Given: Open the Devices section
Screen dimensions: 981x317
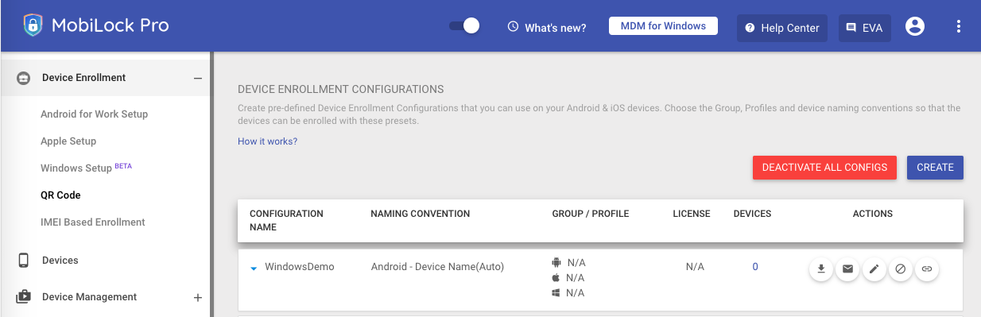Looking at the screenshot, I should 60,261.
